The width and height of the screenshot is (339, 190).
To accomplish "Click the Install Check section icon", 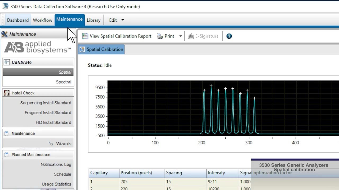I will pos(7,93).
